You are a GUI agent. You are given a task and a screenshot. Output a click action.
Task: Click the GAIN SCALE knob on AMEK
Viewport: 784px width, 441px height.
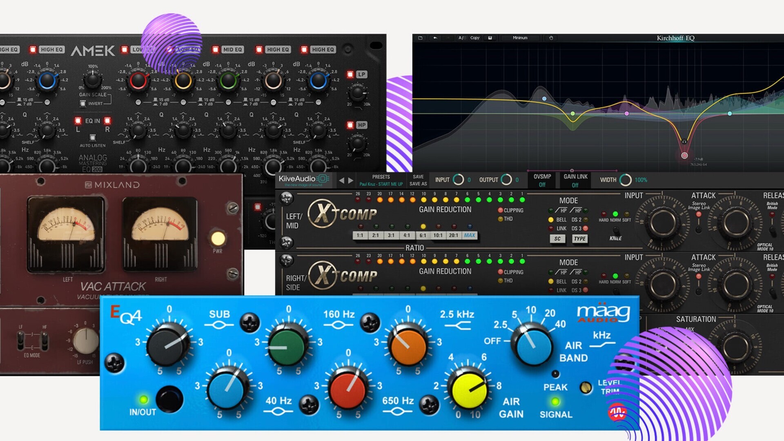[x=93, y=80]
